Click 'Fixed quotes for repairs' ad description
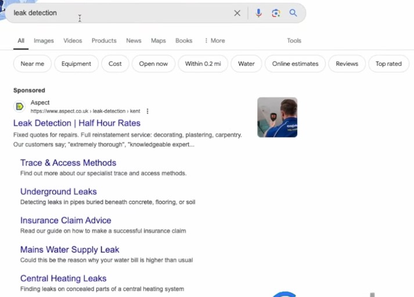This screenshot has height=297, width=414. tap(128, 139)
